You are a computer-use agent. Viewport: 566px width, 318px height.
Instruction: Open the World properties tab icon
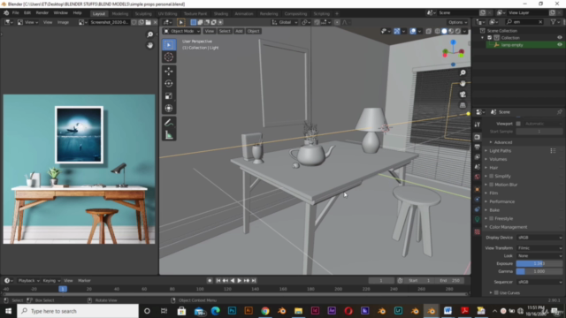coord(478,177)
